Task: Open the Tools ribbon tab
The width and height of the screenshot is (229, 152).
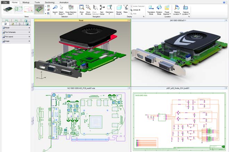Action: coord(37,2)
